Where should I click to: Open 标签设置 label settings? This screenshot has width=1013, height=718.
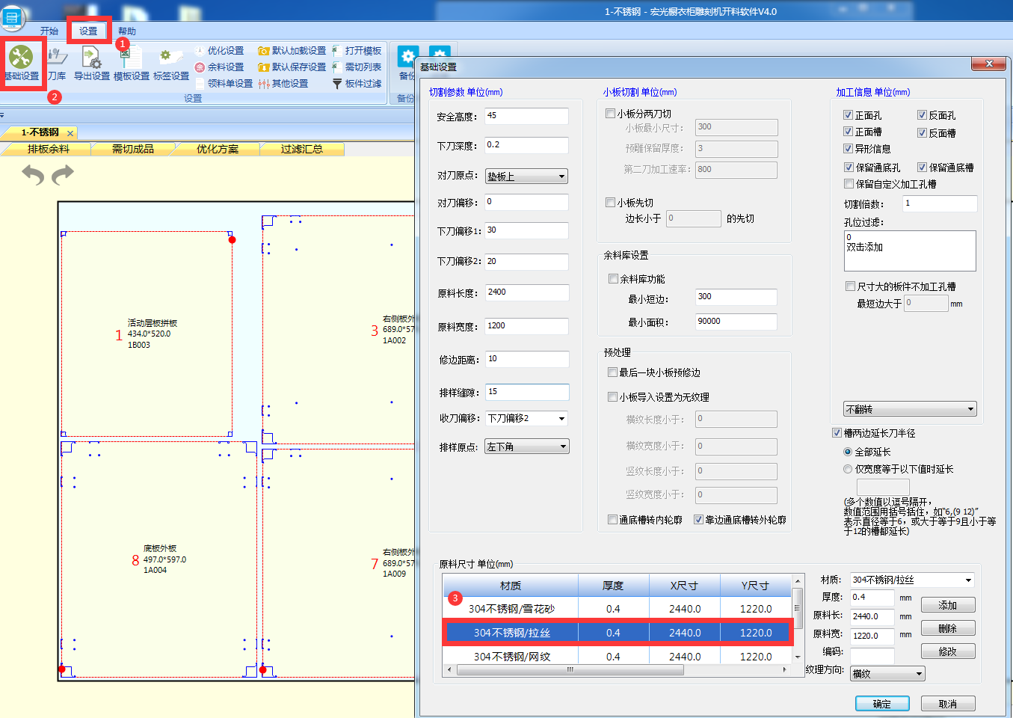(x=171, y=63)
